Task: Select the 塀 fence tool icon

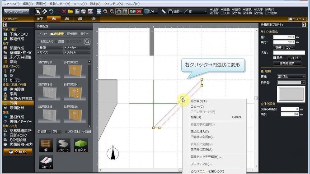Action: click(x=46, y=145)
